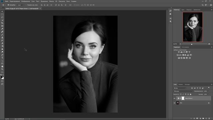The image size is (213, 120).
Task: Select the Clone Stamp tool
Action: click(2, 37)
